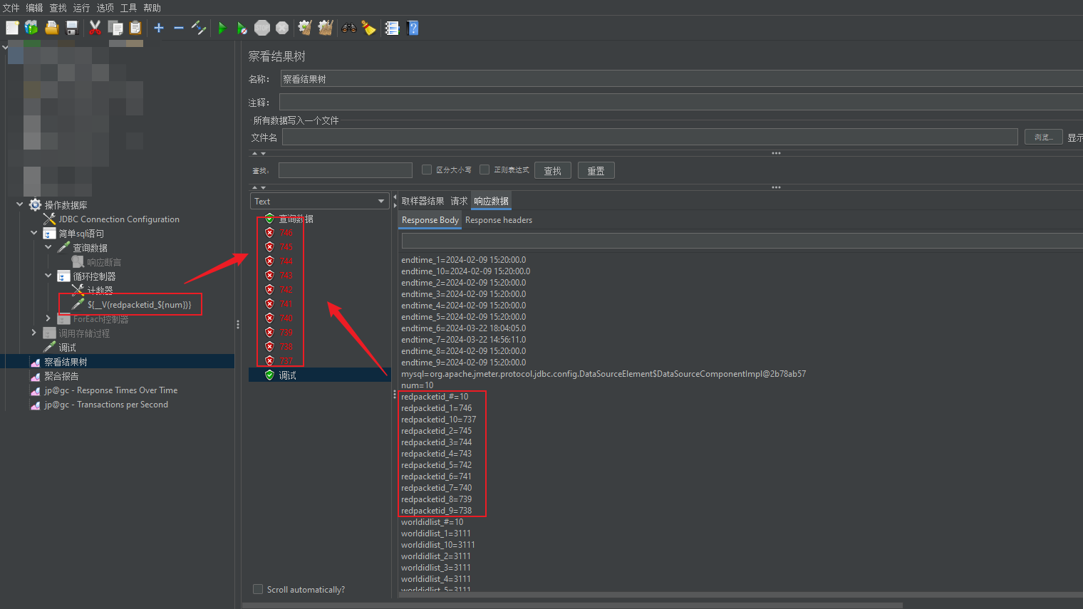Click the 查找 search text field
The image size is (1083, 609).
346,170
